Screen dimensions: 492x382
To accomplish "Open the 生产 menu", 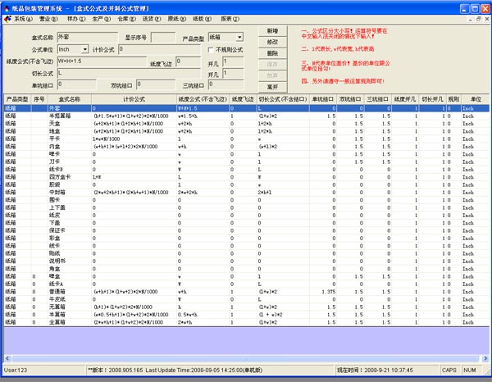I will (x=102, y=19).
